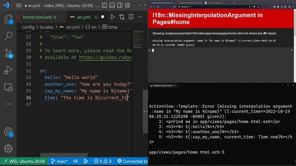The width and height of the screenshot is (296, 166).
Task: Select the time symbol breadcrumb
Action: pyautogui.click(x=110, y=27)
